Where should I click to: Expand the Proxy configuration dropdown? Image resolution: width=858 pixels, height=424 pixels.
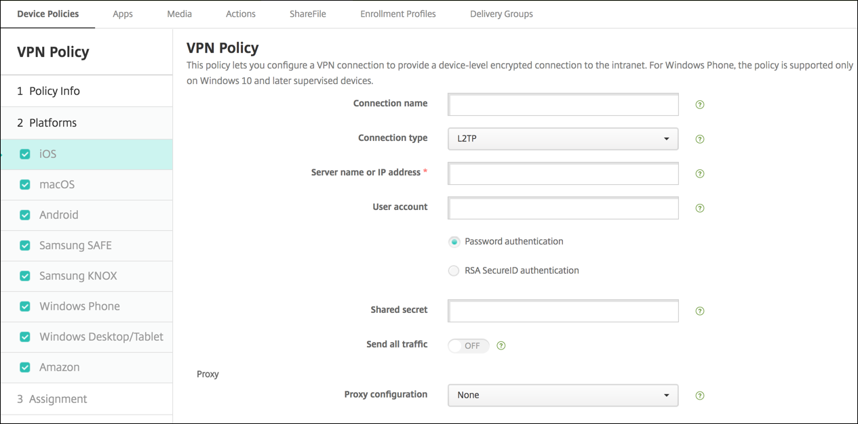tap(563, 395)
